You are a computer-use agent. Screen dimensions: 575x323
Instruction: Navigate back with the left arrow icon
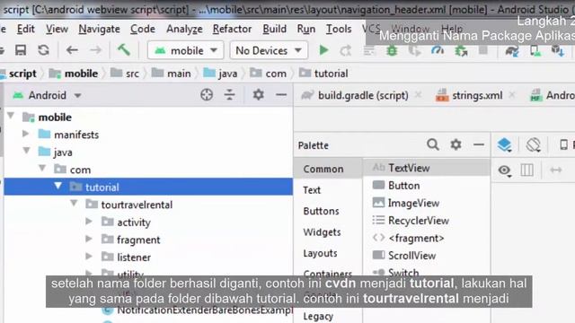[72, 50]
